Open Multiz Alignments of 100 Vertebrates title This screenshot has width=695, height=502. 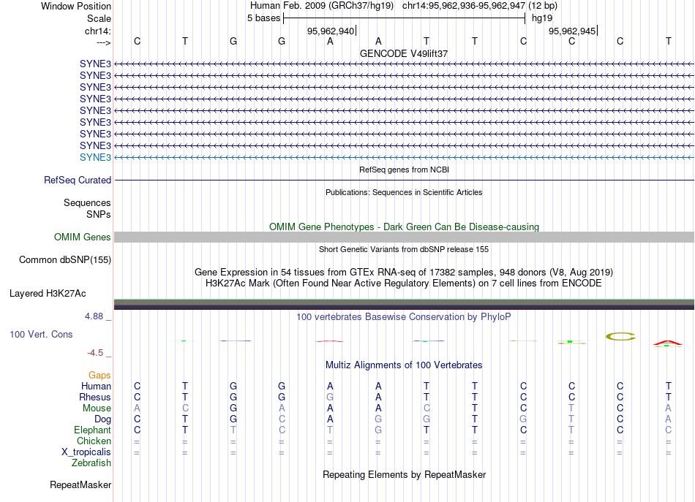(x=404, y=365)
